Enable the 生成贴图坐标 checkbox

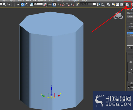click(129, 83)
